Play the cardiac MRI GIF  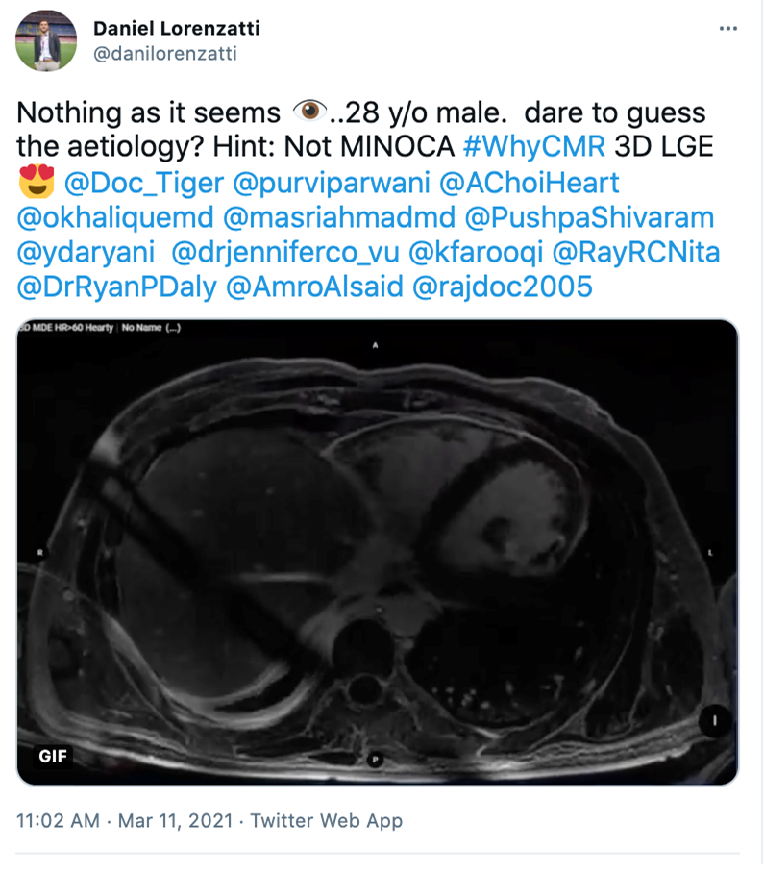378,552
